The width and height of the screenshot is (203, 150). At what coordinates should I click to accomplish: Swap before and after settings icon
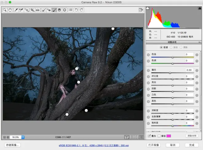pyautogui.click(x=132, y=137)
